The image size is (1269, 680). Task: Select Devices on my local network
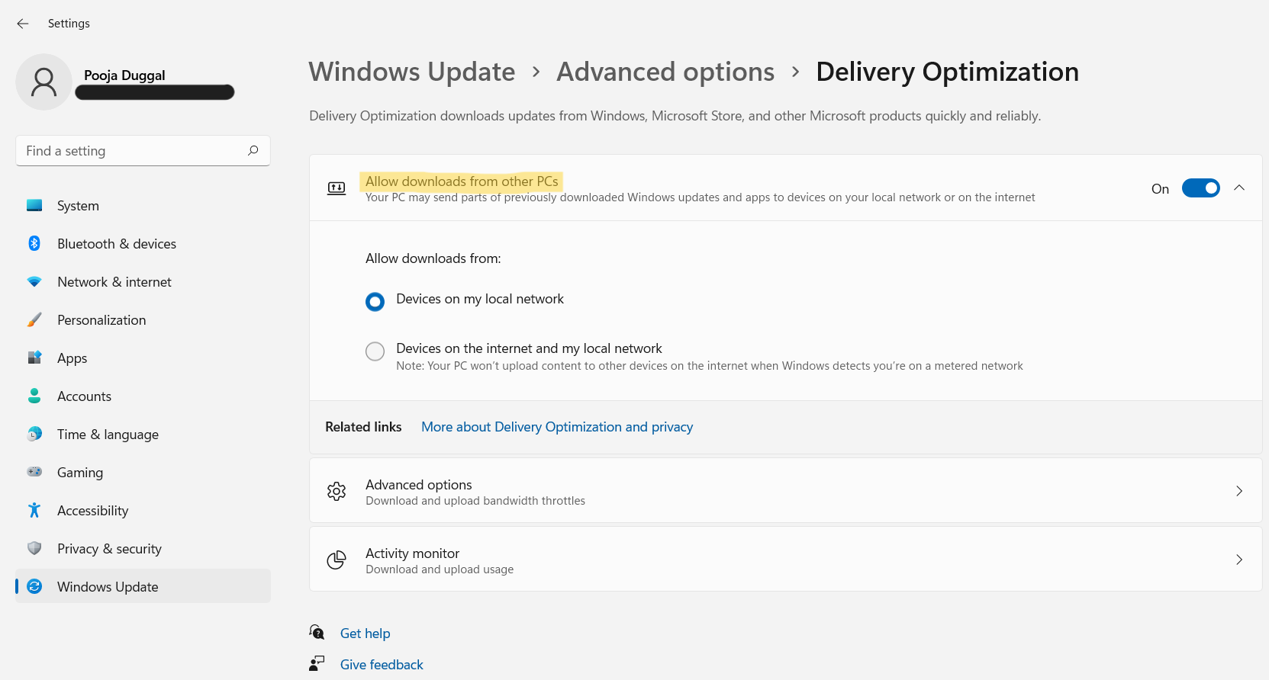(375, 302)
